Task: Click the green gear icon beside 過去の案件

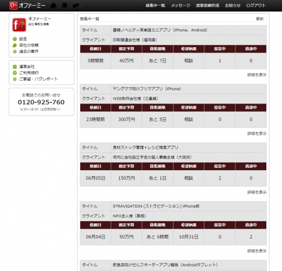Action: click(15, 51)
